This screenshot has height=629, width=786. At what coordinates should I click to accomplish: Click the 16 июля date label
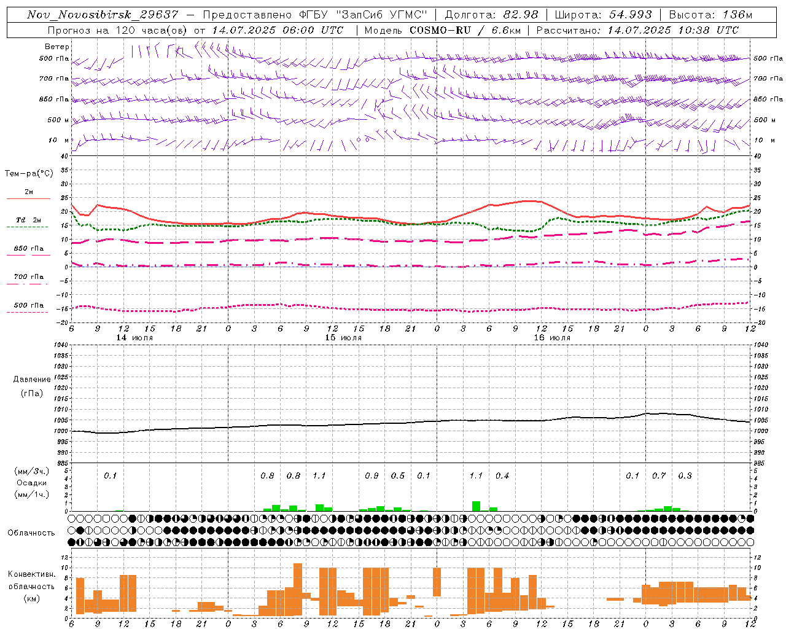(553, 338)
